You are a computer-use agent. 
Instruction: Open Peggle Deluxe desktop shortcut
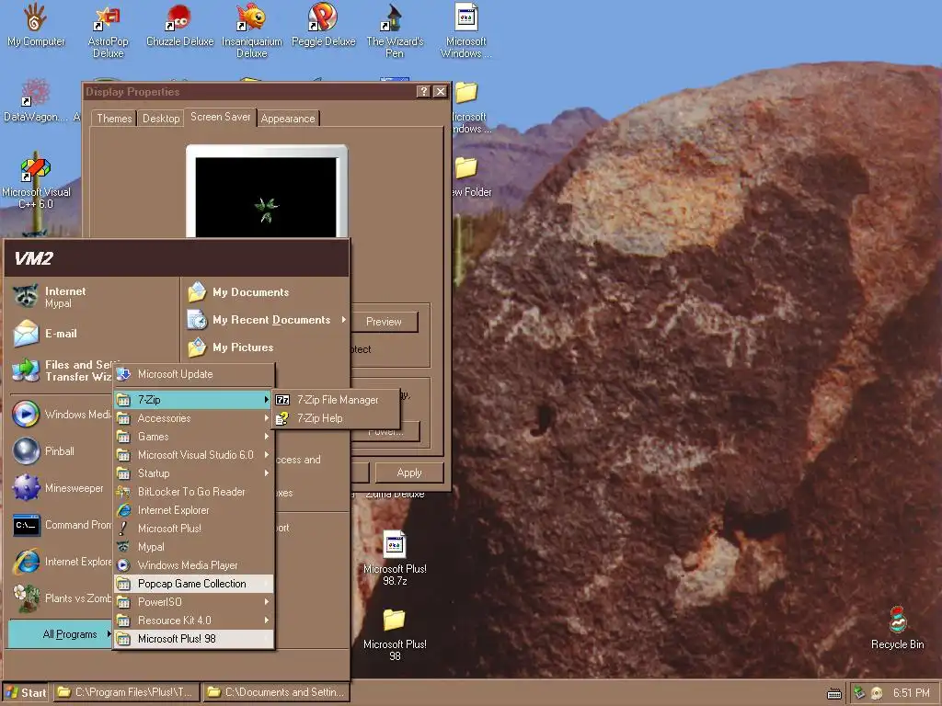323,27
